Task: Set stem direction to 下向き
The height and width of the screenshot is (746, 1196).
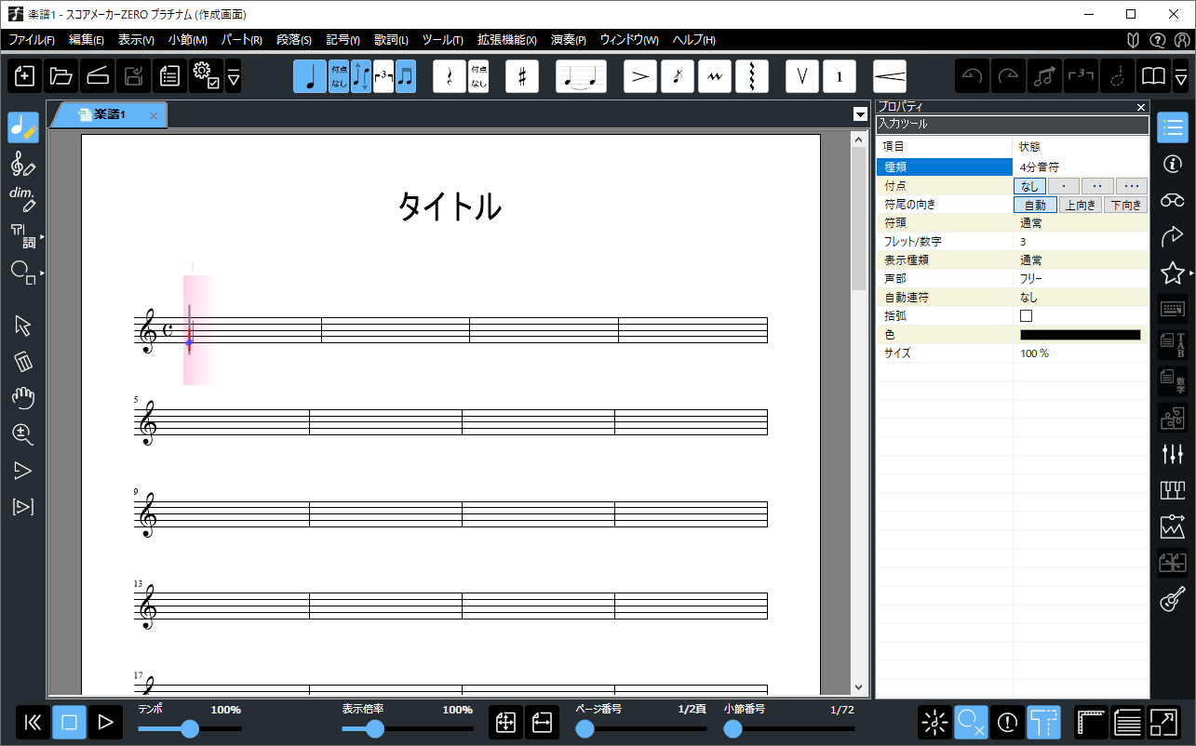Action: [x=1126, y=205]
